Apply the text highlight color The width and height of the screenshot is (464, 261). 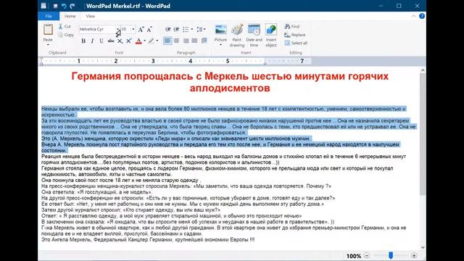point(152,41)
